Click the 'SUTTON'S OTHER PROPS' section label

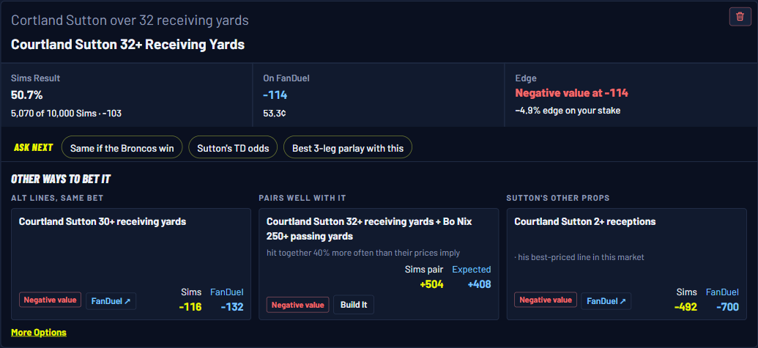coord(558,198)
